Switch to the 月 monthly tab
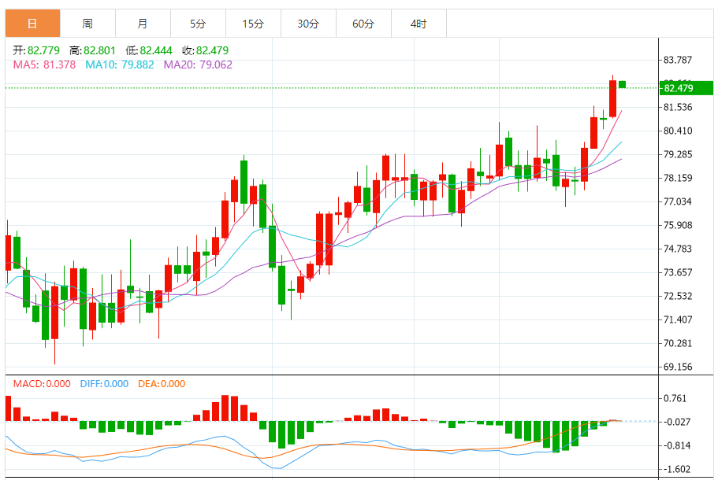The image size is (718, 480). coord(143,24)
